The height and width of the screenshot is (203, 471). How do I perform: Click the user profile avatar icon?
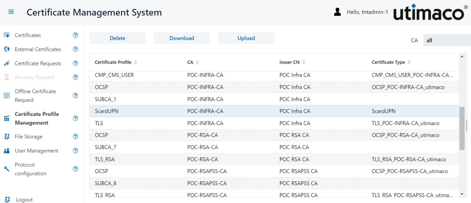[337, 12]
